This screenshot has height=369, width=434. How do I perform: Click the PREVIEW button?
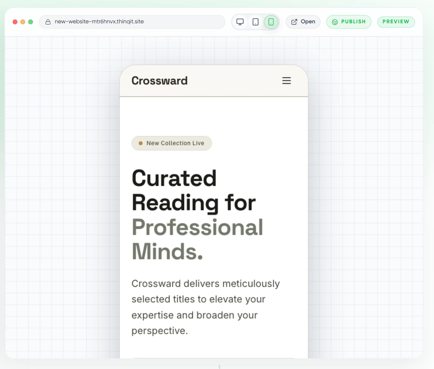pos(396,22)
